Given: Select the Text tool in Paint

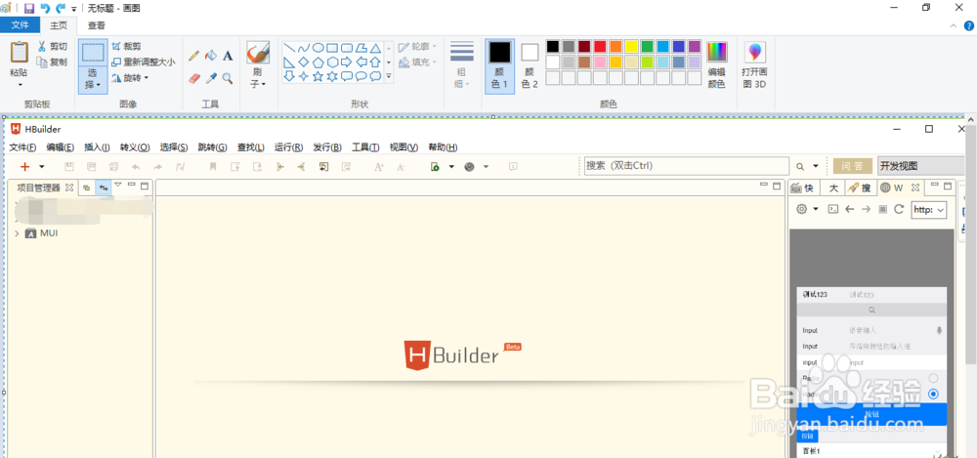Looking at the screenshot, I should point(228,56).
